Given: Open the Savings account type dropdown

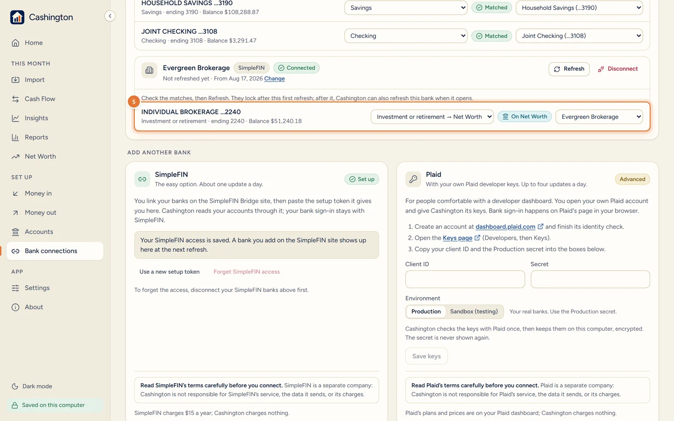Looking at the screenshot, I should pos(406,8).
